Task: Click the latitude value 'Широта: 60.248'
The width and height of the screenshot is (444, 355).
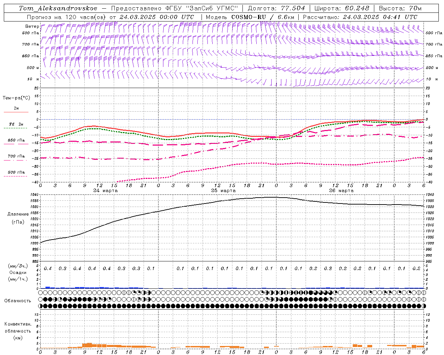Action: pyautogui.click(x=342, y=8)
